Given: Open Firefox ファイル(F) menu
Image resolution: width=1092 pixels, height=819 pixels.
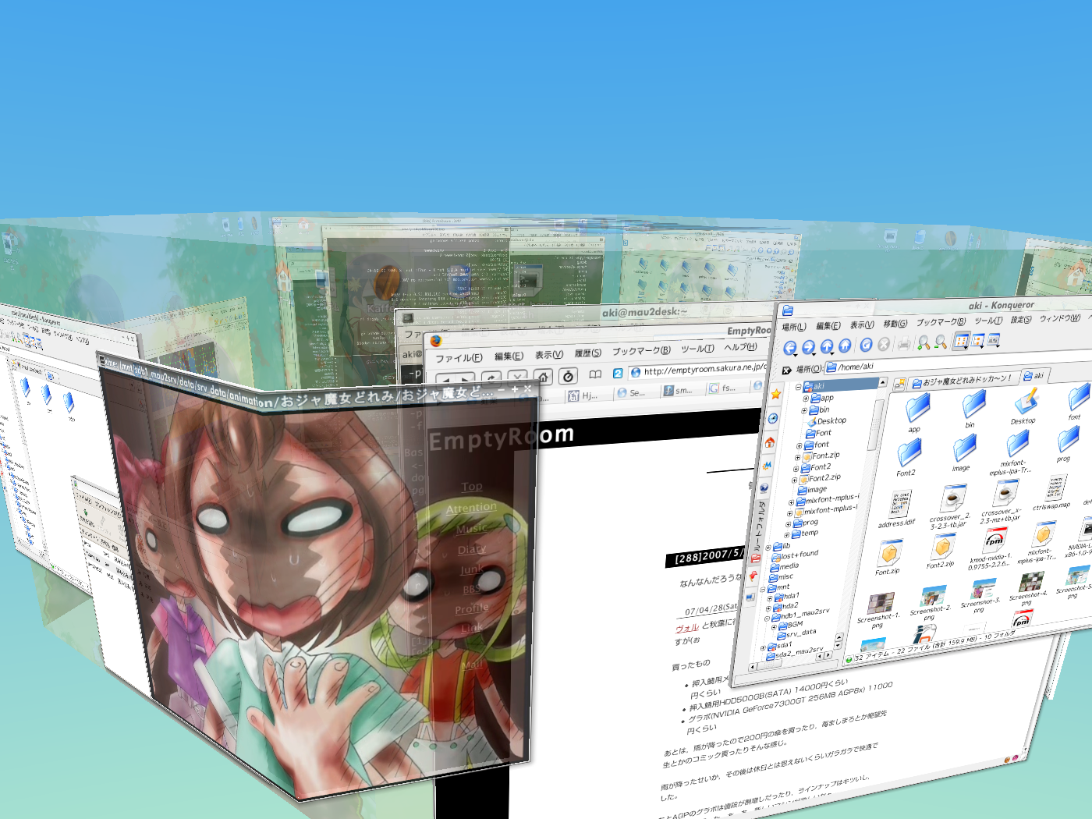Looking at the screenshot, I should tap(458, 358).
